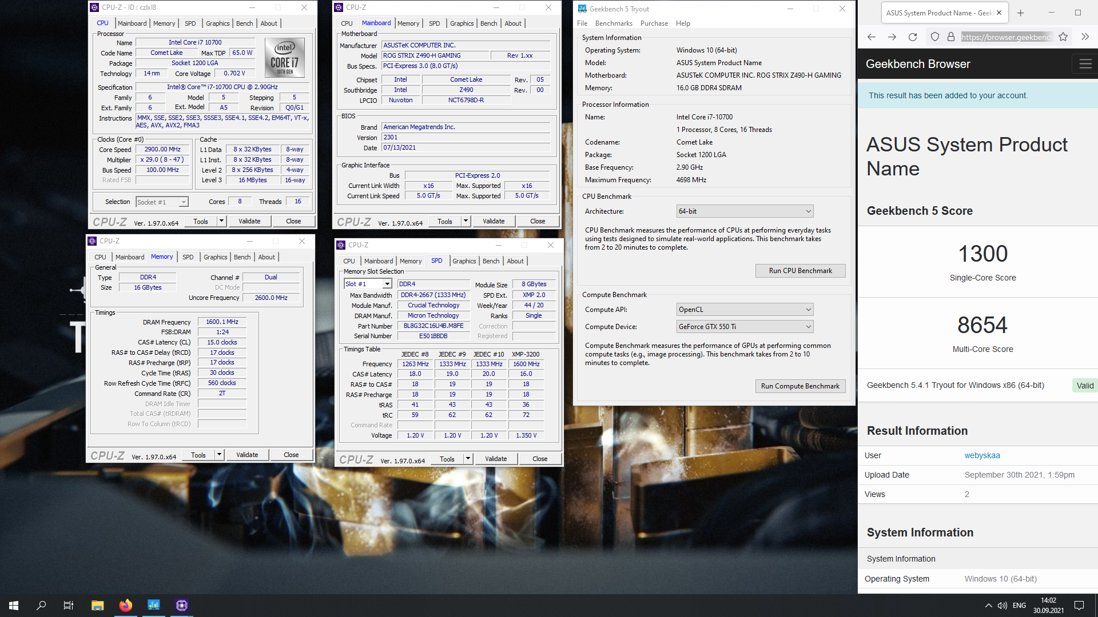Click the 8654 Multi-Core Score value
Viewport: 1098px width, 617px height.
tap(982, 325)
